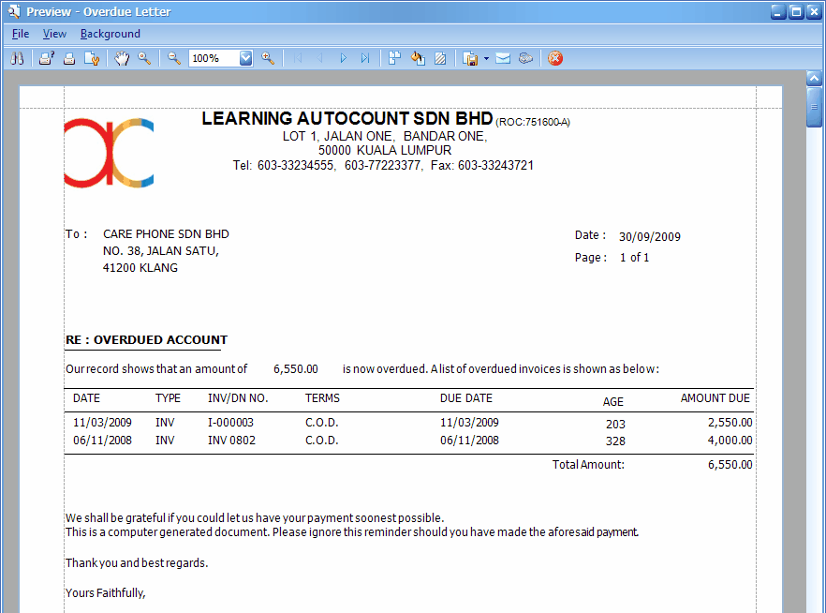826x613 pixels.
Task: Click the multiple pages layout icon
Action: click(x=394, y=58)
